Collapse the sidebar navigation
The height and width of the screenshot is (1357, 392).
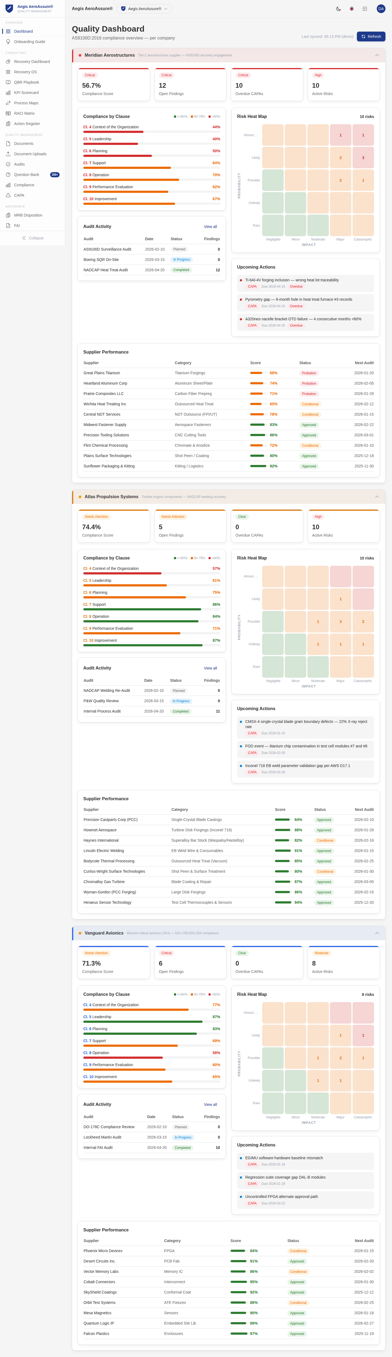click(x=33, y=238)
